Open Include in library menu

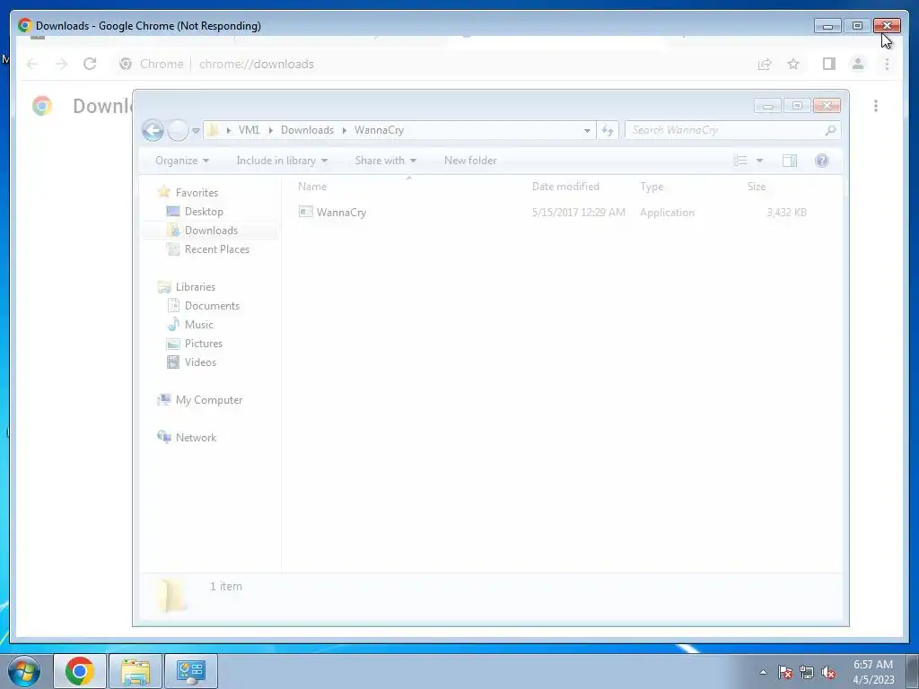(x=282, y=161)
